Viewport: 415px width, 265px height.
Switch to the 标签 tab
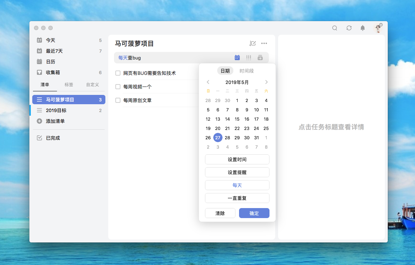point(69,85)
